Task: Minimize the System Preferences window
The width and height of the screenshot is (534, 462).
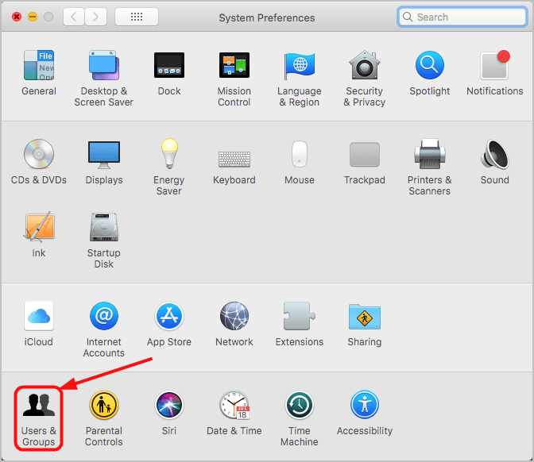Action: click(33, 17)
